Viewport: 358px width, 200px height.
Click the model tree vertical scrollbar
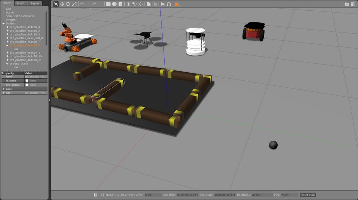pyautogui.click(x=46, y=28)
